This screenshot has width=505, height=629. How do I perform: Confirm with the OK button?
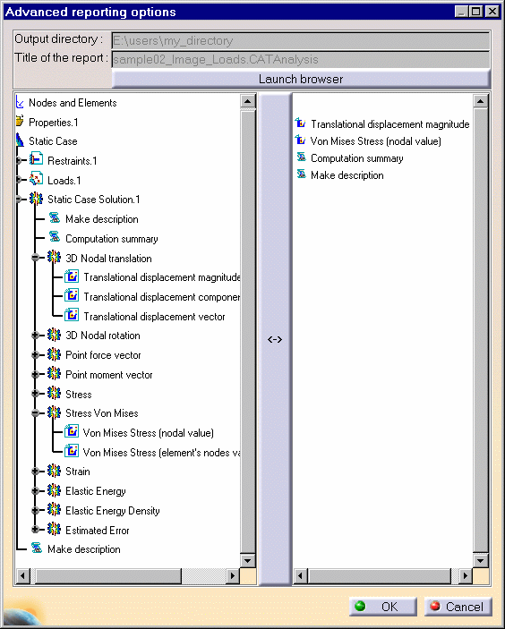point(383,606)
